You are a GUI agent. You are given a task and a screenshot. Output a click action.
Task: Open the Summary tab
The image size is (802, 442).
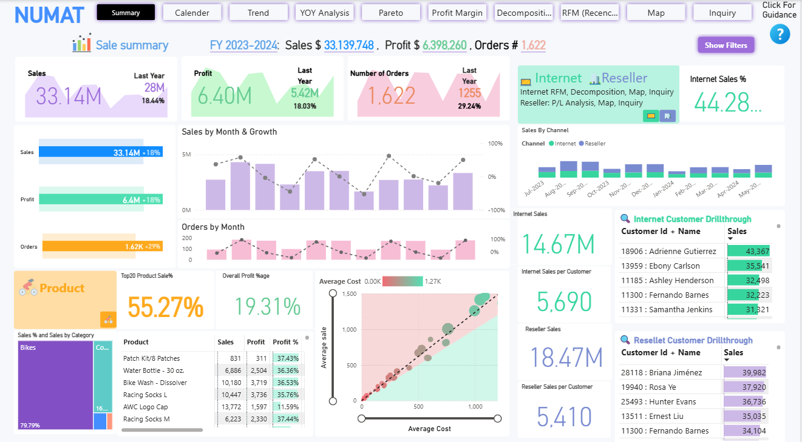point(126,13)
